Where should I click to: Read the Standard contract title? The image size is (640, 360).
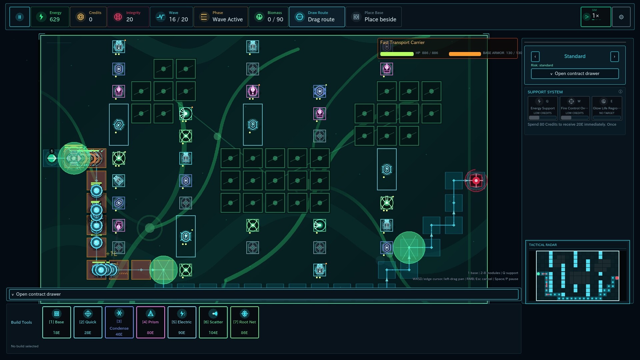pyautogui.click(x=575, y=56)
